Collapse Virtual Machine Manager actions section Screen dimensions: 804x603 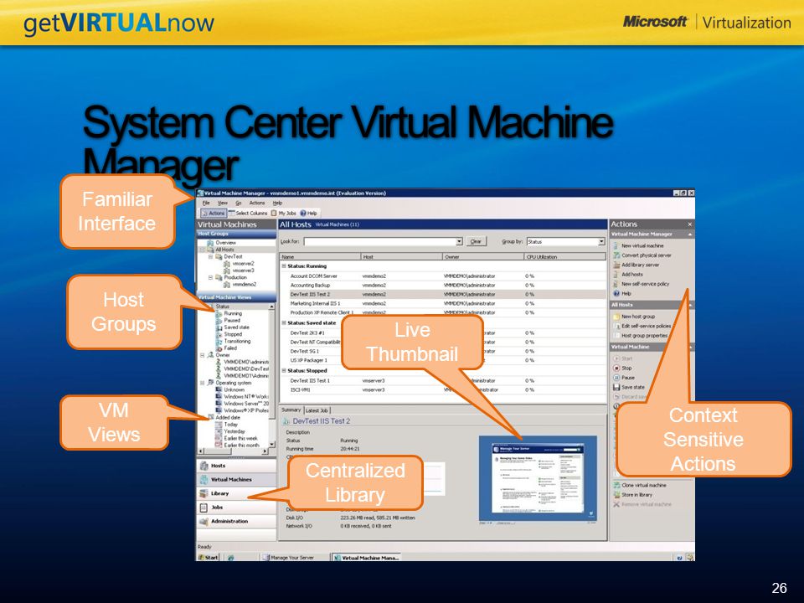(x=689, y=234)
